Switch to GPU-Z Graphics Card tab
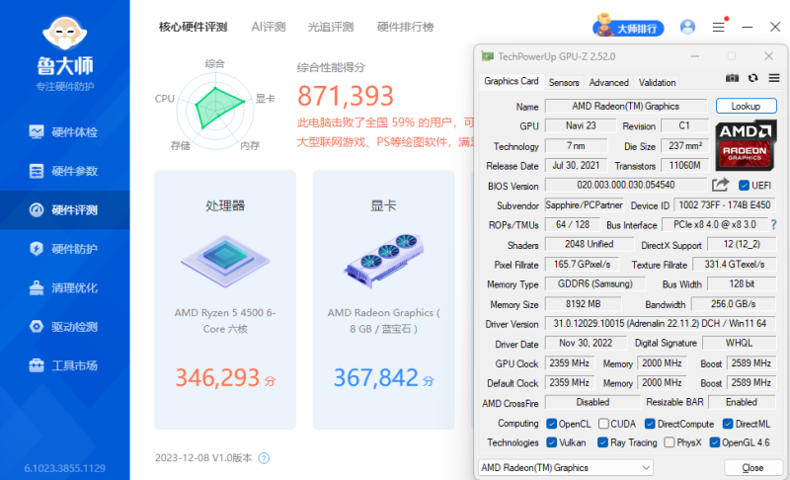Screen dimensions: 790x480 pos(511,81)
